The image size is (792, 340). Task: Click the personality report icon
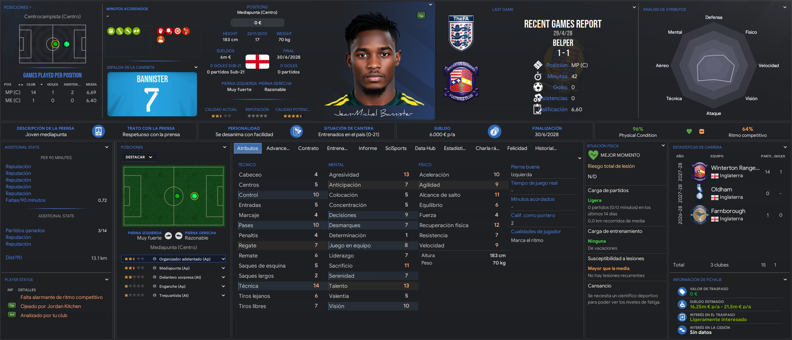coord(296,131)
